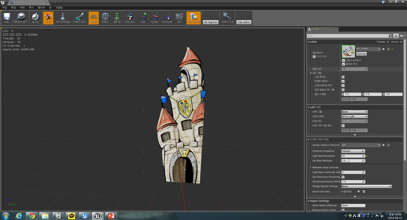Click the Save (저장) toolbar icon

[7, 18]
